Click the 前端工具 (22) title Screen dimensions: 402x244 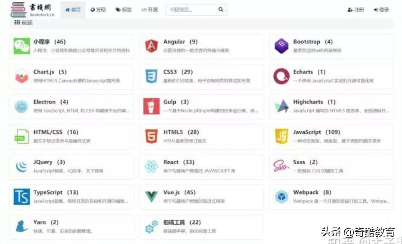[182, 222]
